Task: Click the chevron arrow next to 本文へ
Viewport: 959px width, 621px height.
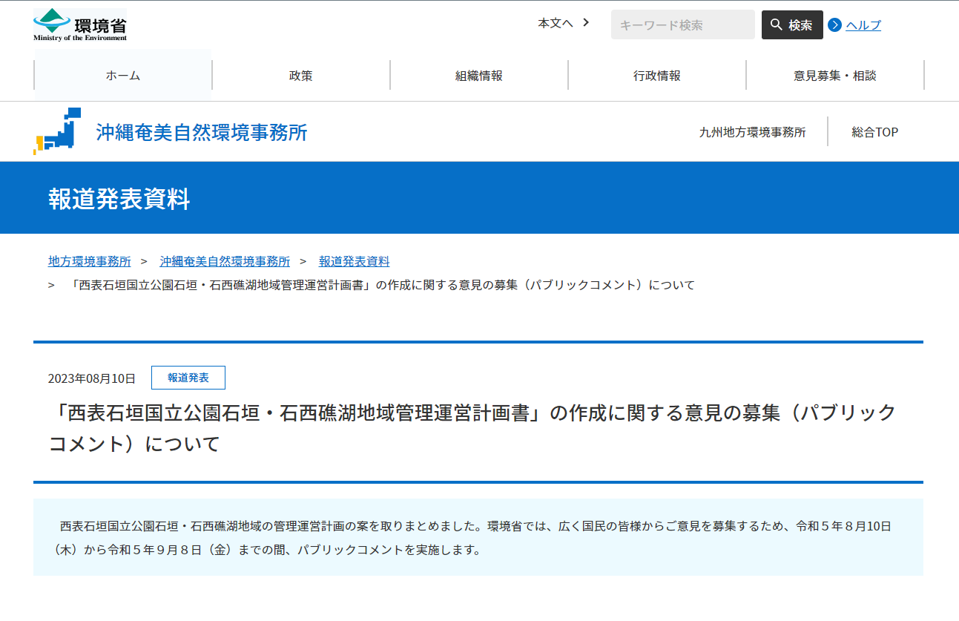Action: (586, 23)
